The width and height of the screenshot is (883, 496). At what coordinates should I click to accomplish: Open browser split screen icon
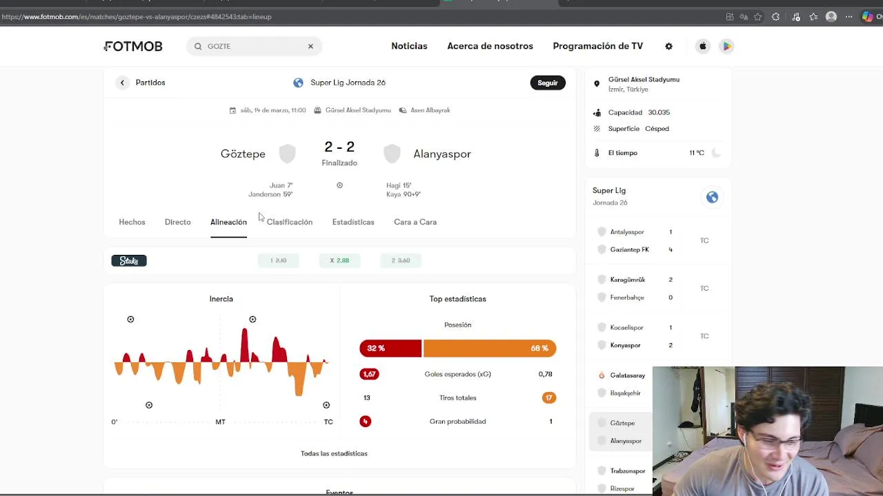click(730, 17)
